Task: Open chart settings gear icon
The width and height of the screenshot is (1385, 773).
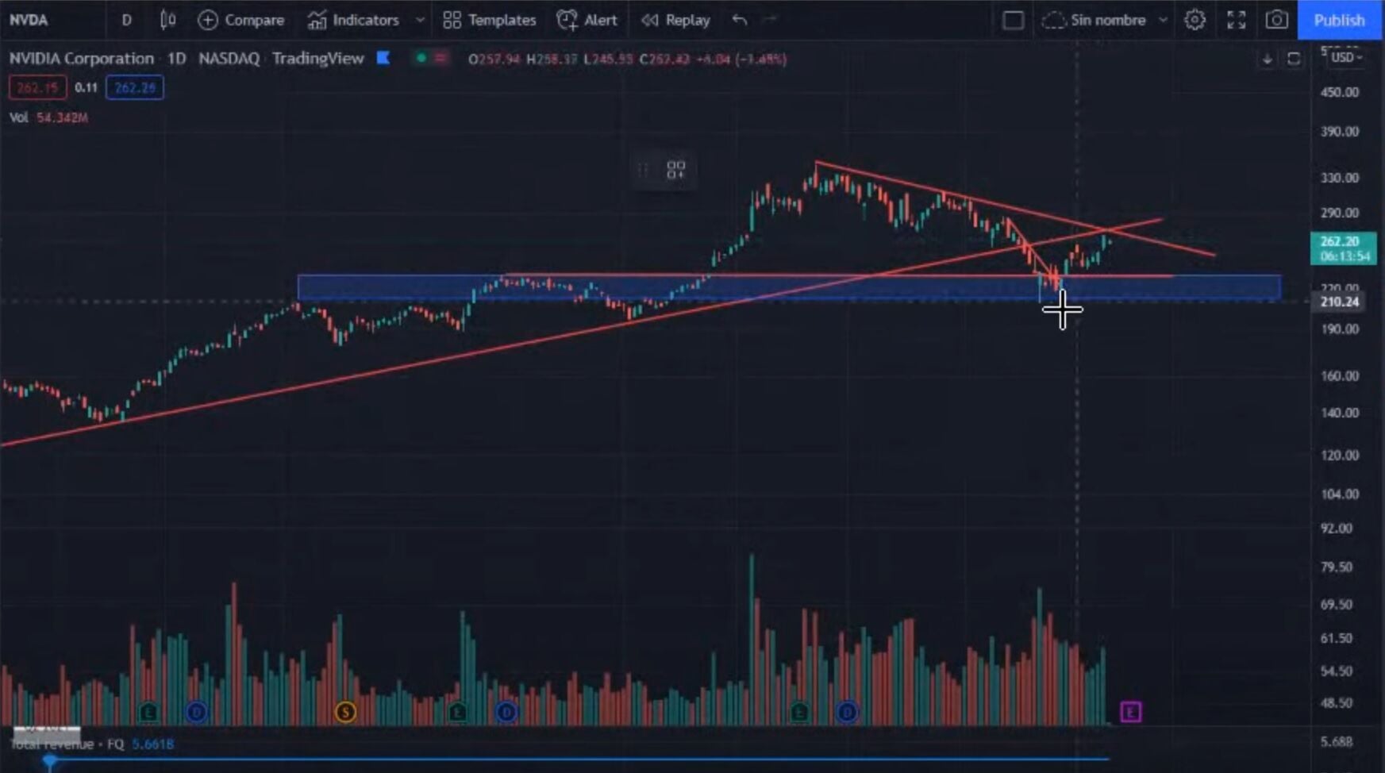Action: 1195,20
